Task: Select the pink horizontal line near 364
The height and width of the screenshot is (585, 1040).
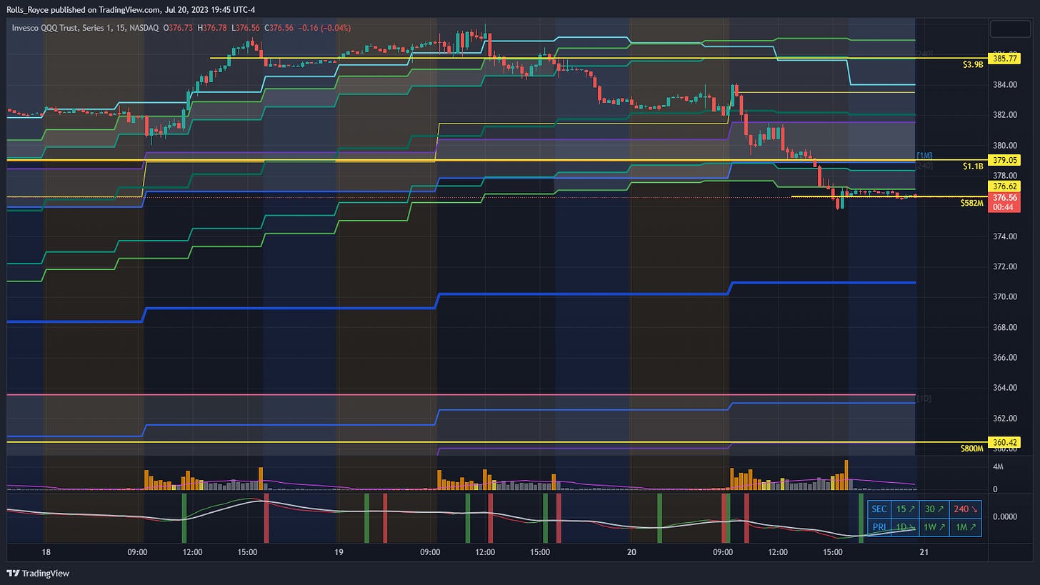Action: pyautogui.click(x=461, y=394)
